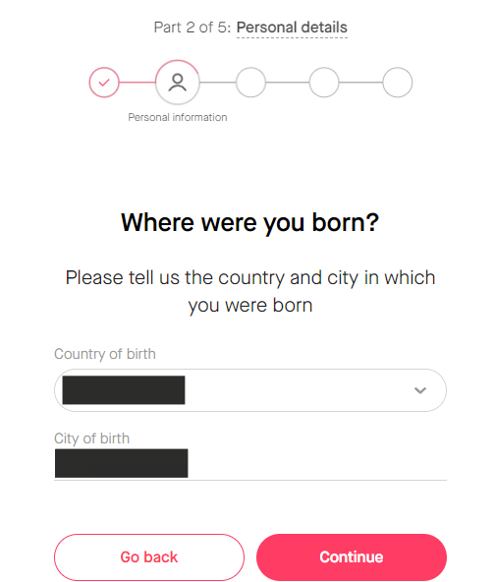Select the person icon in step two
495x582 pixels.
coord(178,82)
